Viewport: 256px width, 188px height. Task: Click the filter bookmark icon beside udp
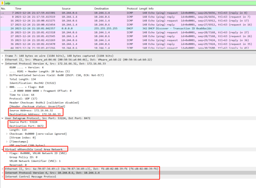(2, 3)
